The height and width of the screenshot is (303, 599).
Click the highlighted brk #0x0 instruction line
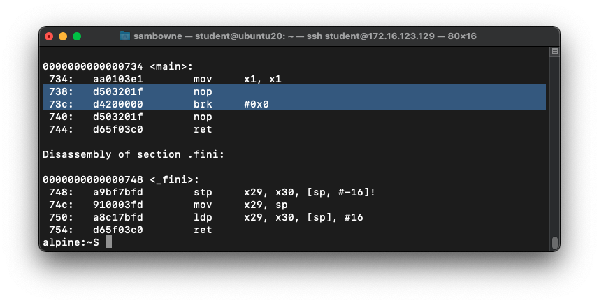point(294,104)
